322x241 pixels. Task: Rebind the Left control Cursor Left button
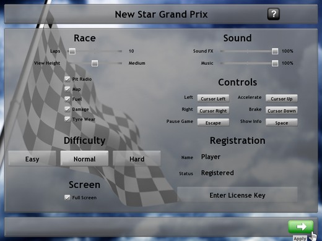(213, 99)
